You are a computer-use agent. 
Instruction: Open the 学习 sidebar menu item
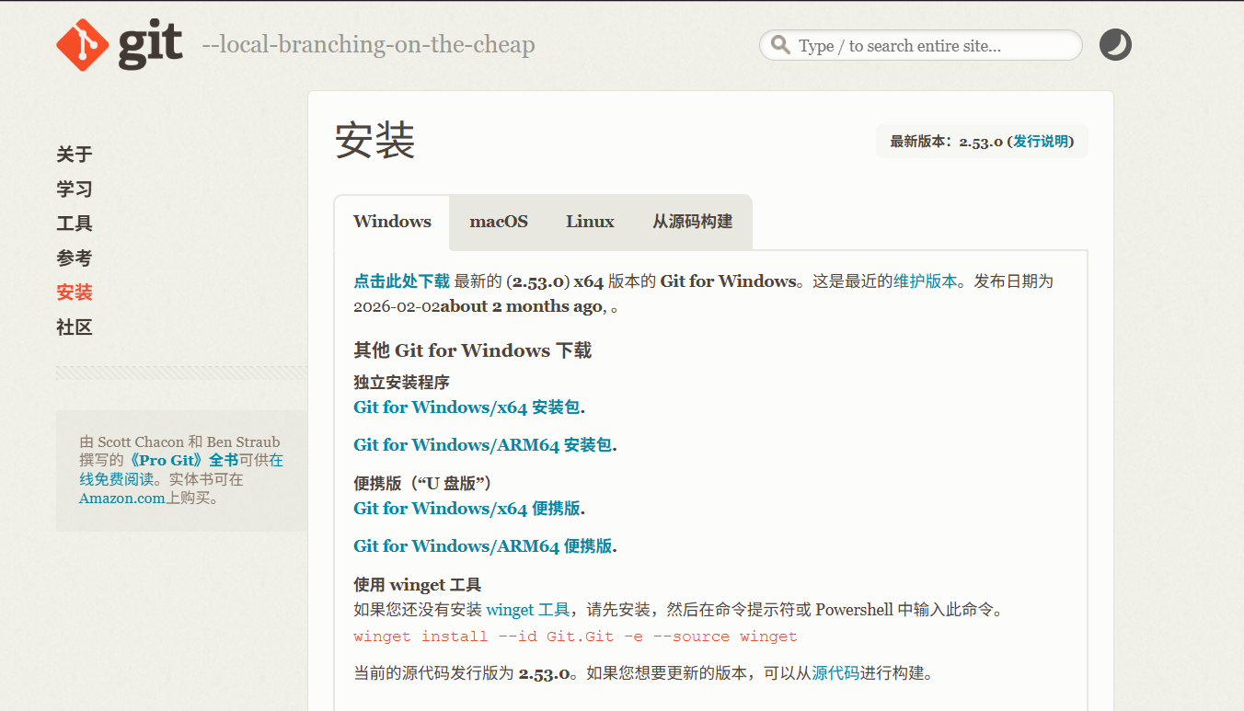75,189
